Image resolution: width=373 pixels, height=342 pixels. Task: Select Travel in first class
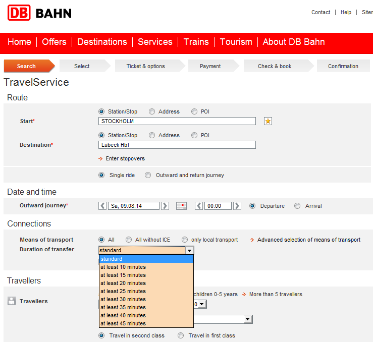(x=181, y=335)
